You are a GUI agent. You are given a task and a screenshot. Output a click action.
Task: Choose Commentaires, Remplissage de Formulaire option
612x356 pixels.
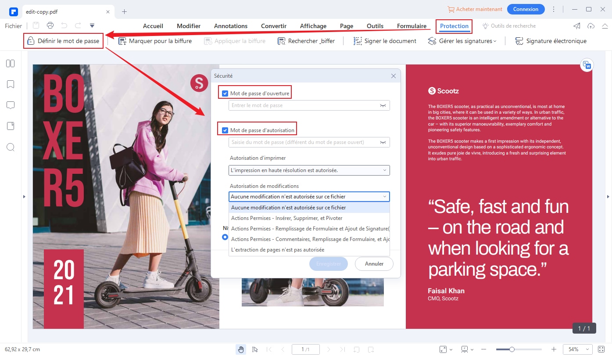coord(309,239)
